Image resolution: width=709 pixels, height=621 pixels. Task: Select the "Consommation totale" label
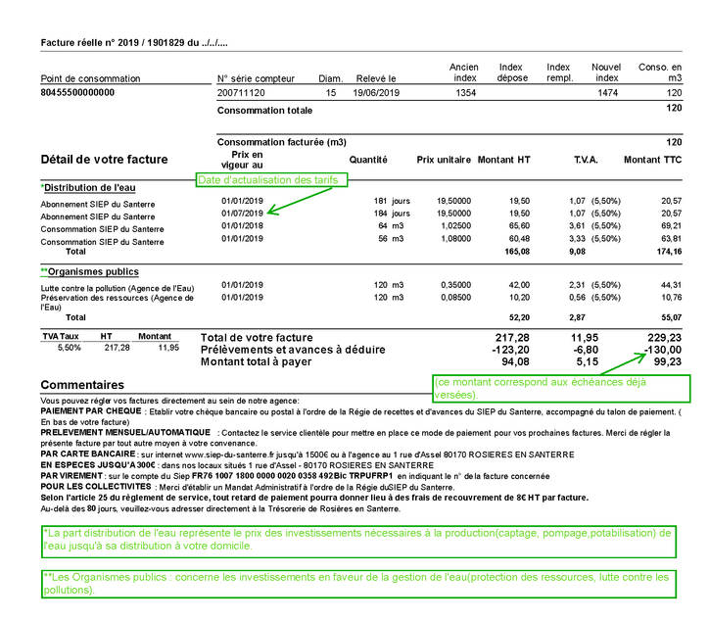264,111
